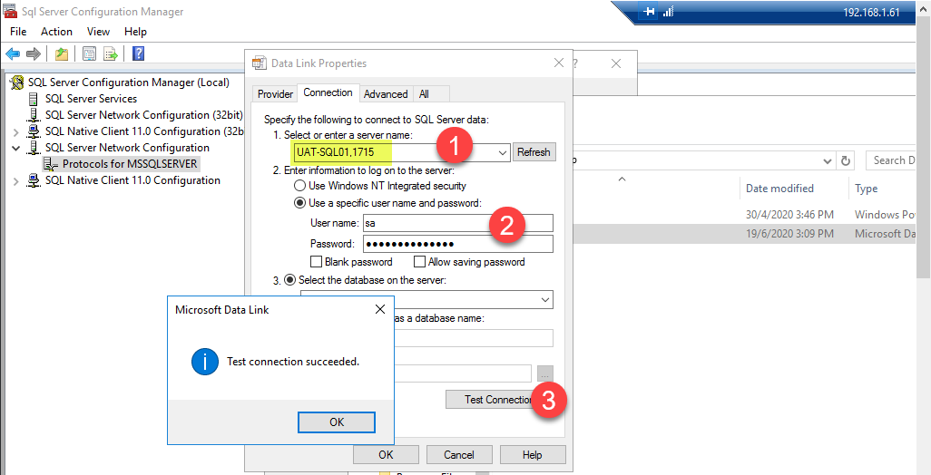Click the Forward arrow toolbar icon
The image size is (931, 475).
34,54
